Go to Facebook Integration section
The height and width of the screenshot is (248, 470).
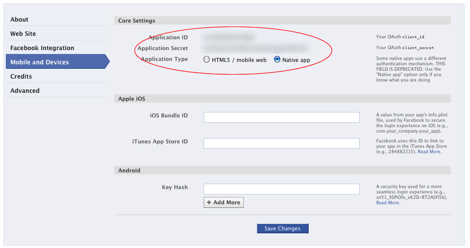55,48
